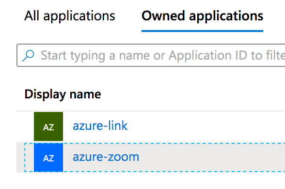Choose the blue color tile beside azure-zoom
The width and height of the screenshot is (285, 189).
(48, 157)
